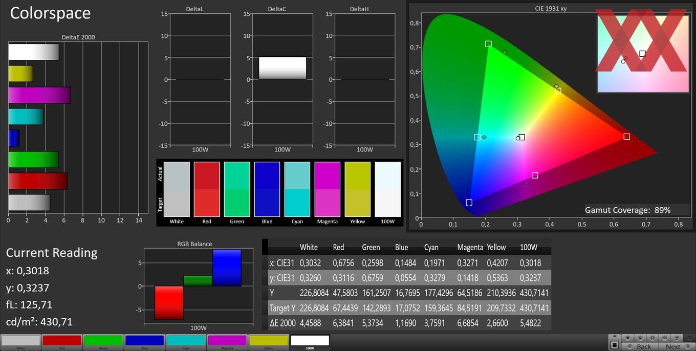Click the "fL: 125,71" reading
This screenshot has height=351, width=696.
point(29,304)
